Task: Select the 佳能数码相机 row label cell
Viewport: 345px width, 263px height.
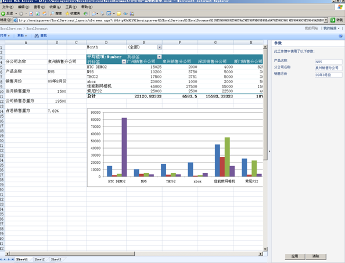Action: (x=106, y=86)
